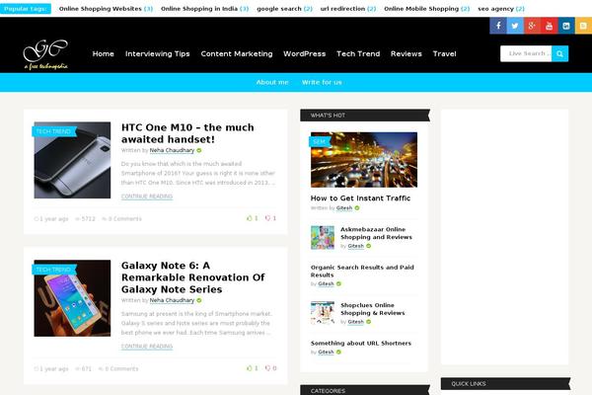
Task: Select the google search tag
Action: pos(285,8)
